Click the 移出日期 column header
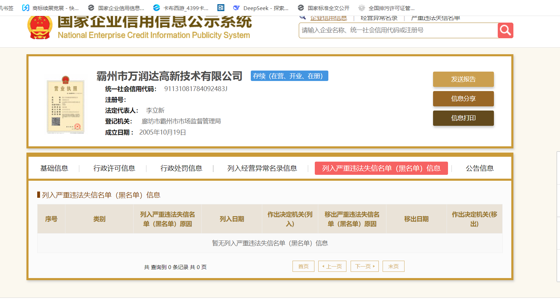 click(416, 219)
